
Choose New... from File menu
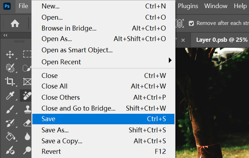pos(103,6)
